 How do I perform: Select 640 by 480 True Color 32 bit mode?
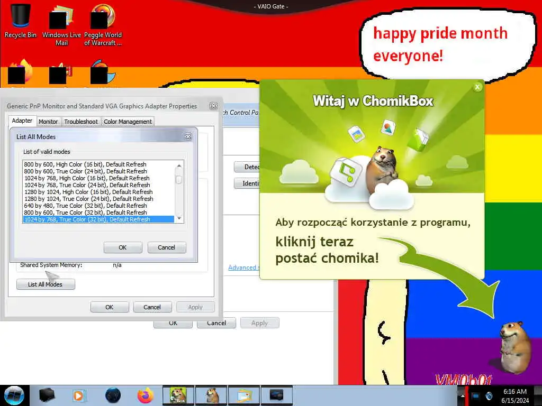(x=98, y=206)
